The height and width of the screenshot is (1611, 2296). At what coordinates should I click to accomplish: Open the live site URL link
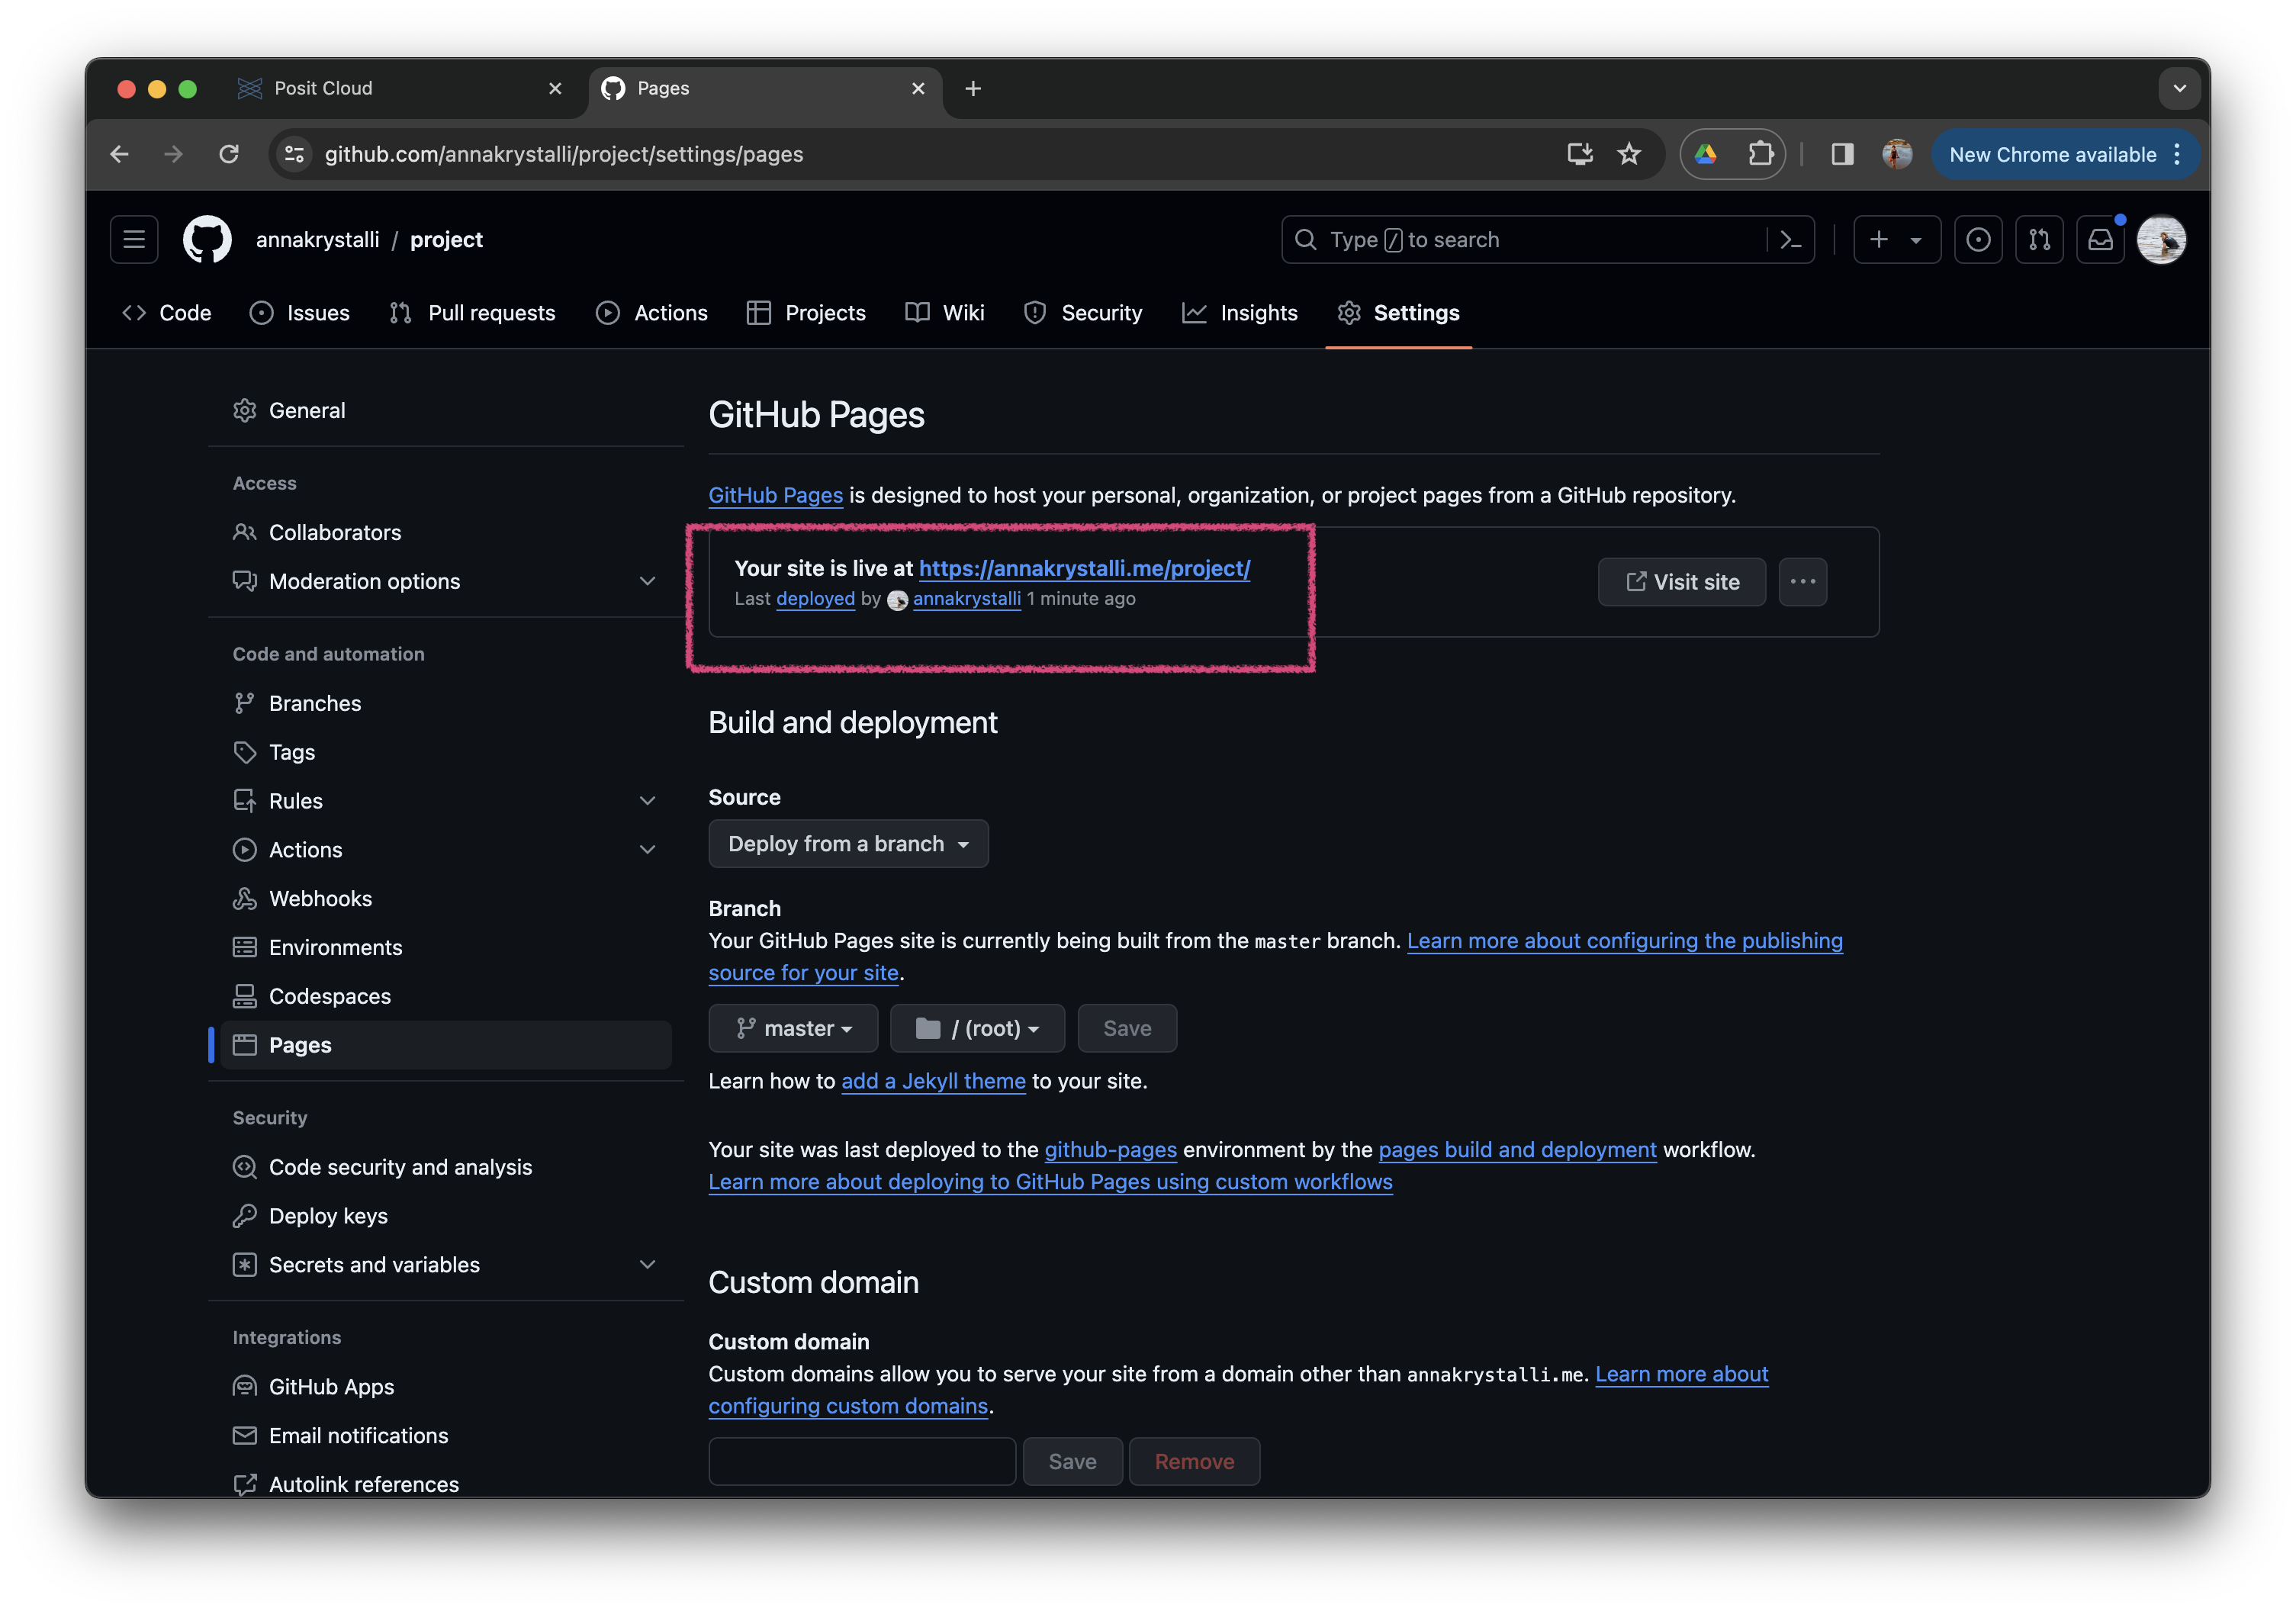(1084, 568)
